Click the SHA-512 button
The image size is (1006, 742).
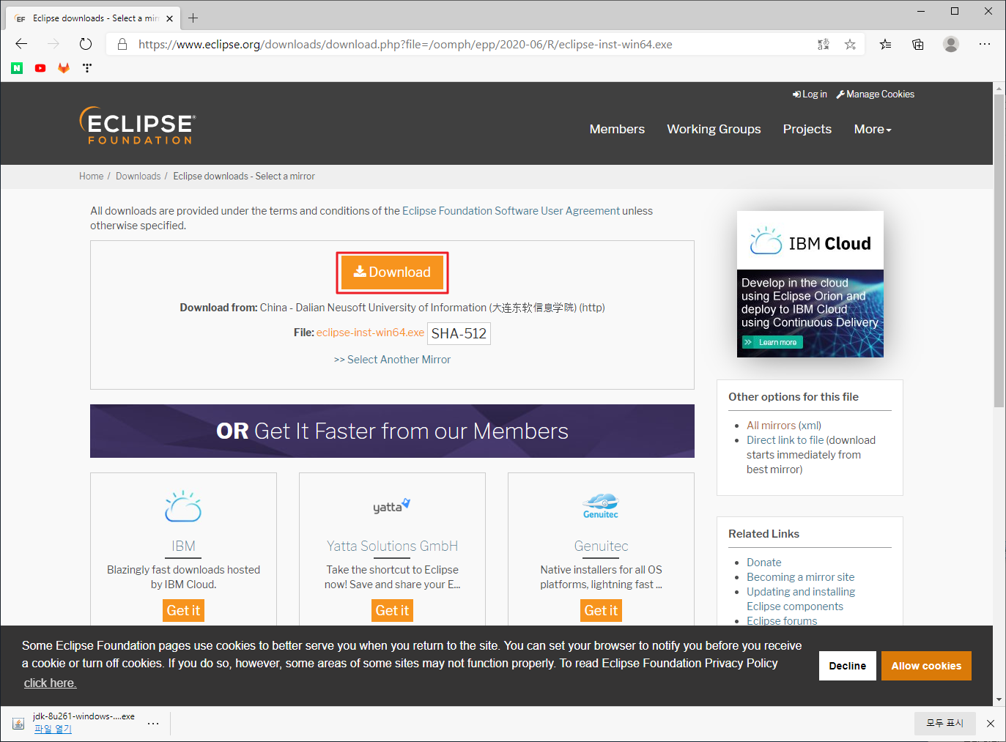coord(459,333)
